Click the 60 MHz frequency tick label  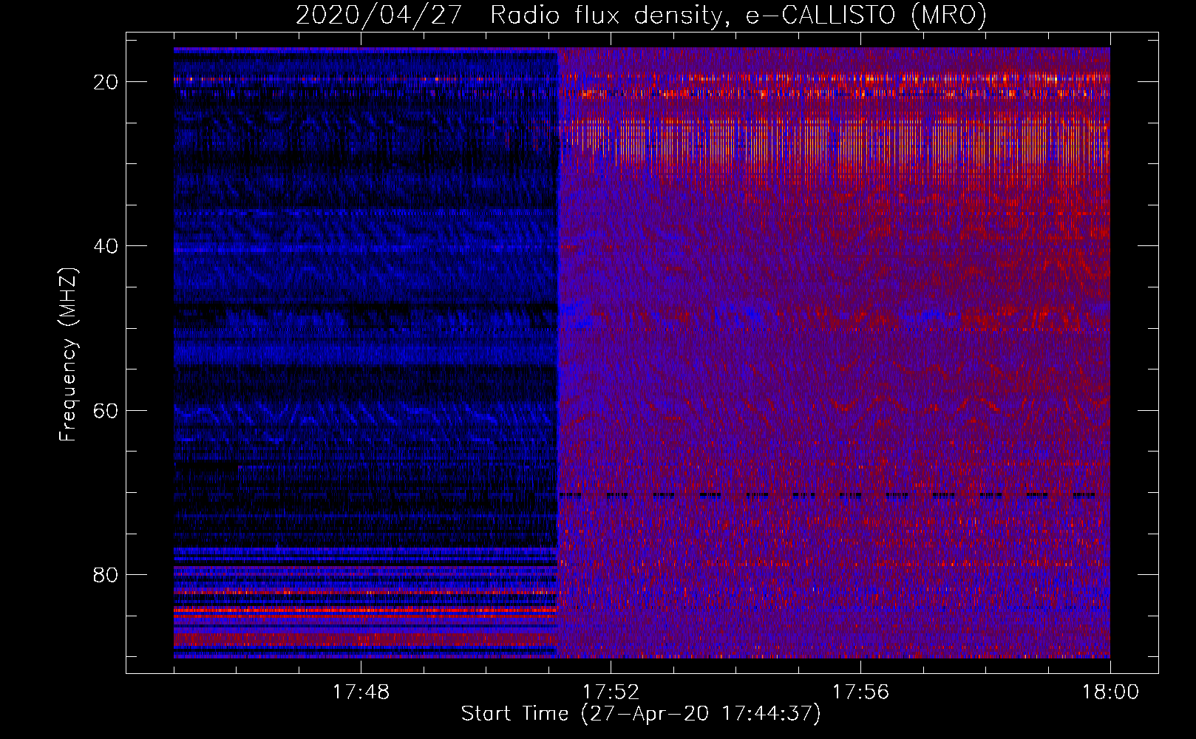click(106, 411)
